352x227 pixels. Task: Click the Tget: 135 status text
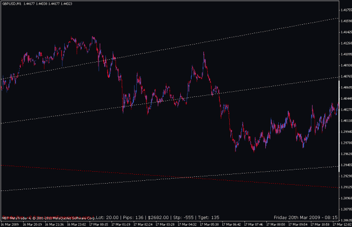(208, 217)
